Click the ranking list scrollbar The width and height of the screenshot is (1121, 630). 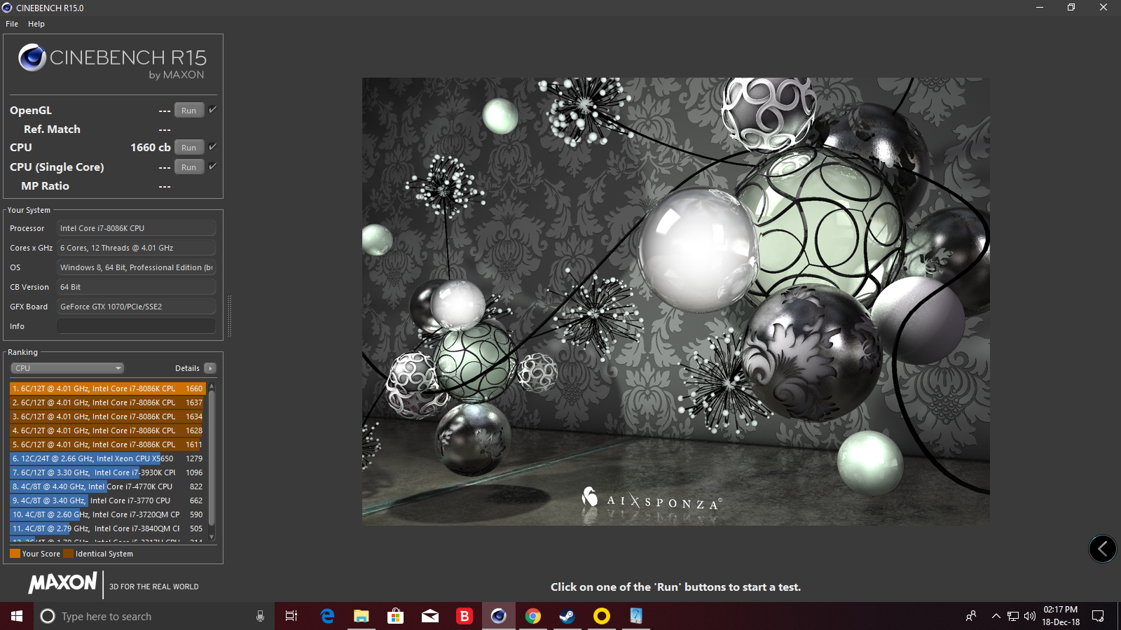coord(212,458)
